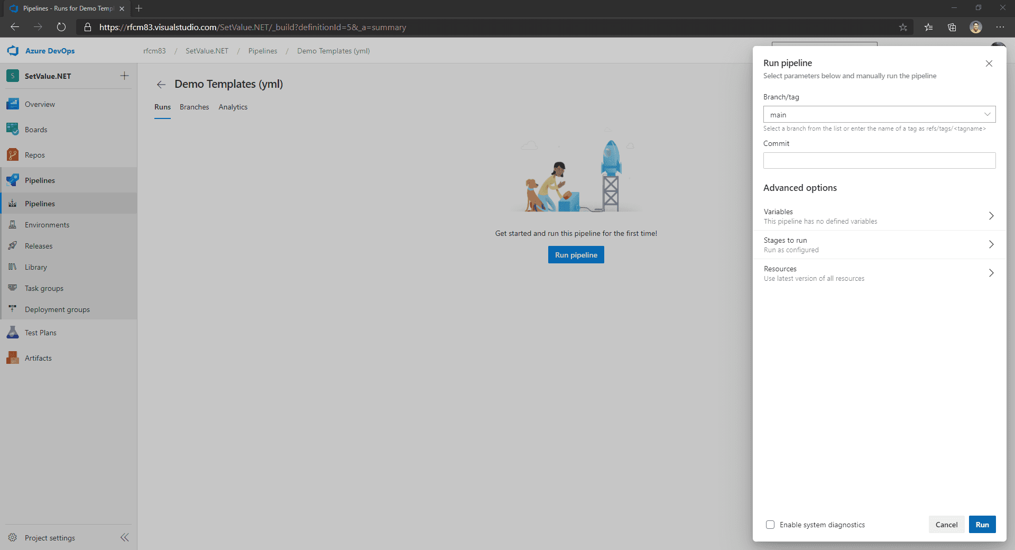Click the browser back arrow
Screen dimensions: 1015x550
coord(15,27)
